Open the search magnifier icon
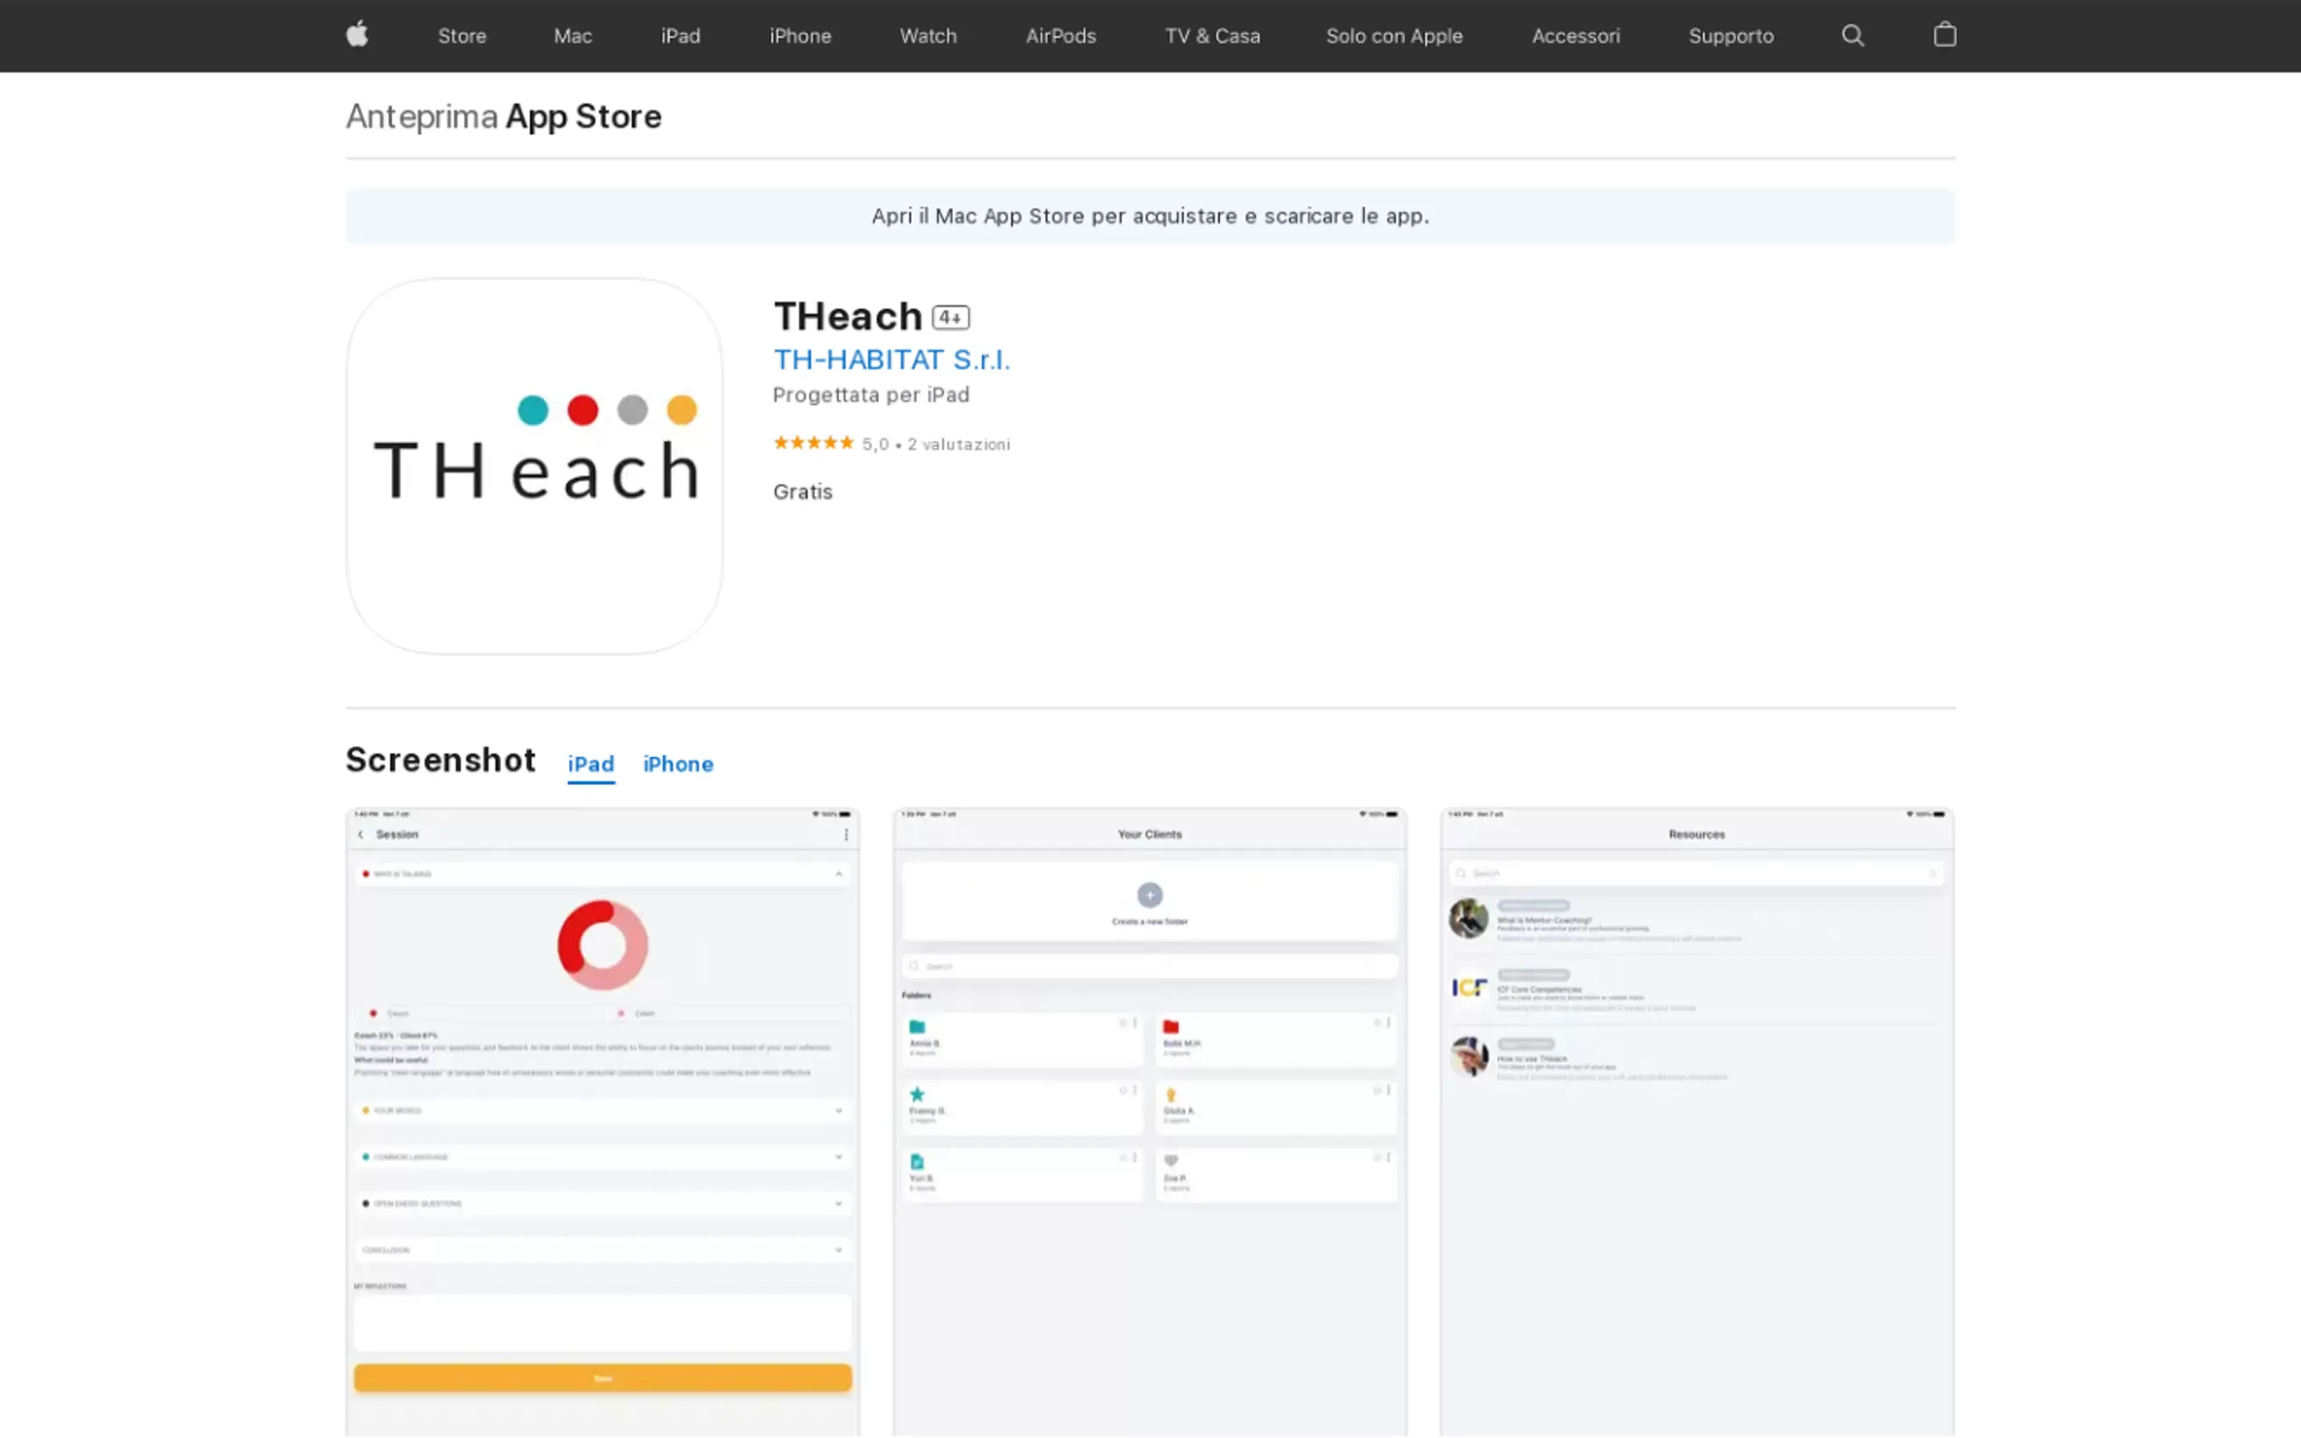 1852,35
